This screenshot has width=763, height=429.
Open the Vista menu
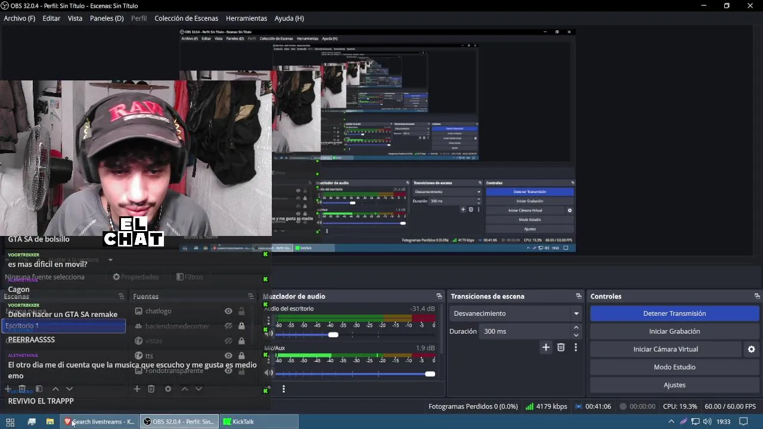(x=75, y=18)
